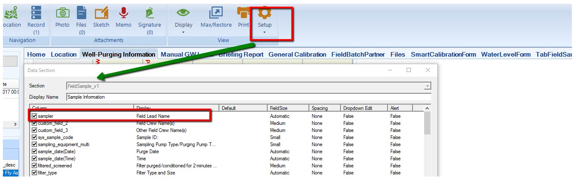581x184 pixels.
Task: Close the Data Section dialog
Action: pyautogui.click(x=428, y=70)
